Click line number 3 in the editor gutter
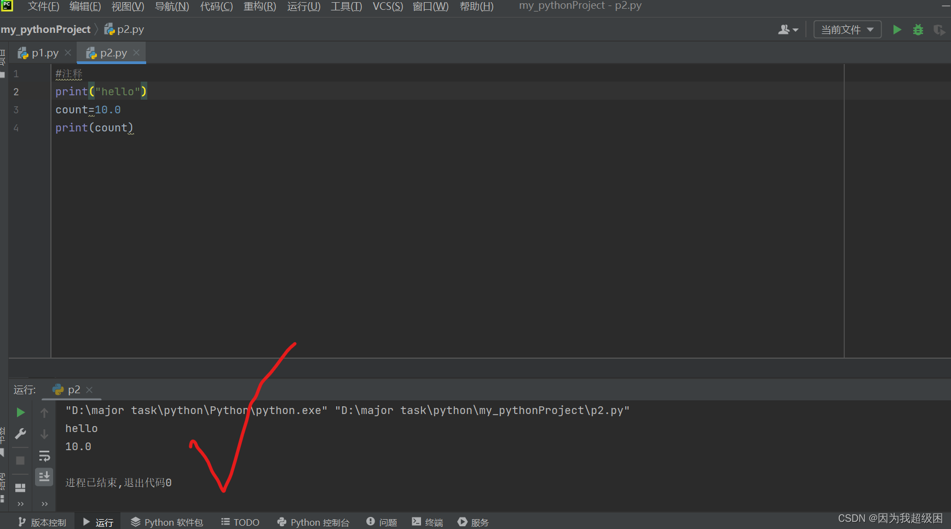Viewport: 951px width, 529px height. tap(15, 110)
